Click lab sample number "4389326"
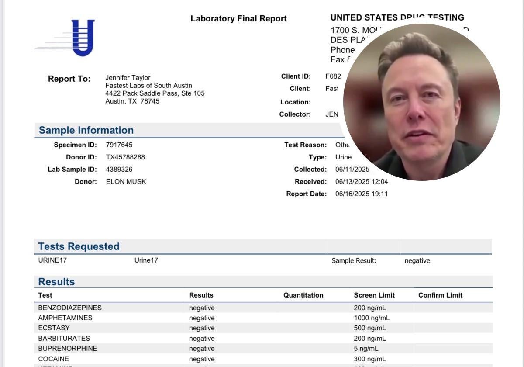Screen dimensions: 524x367 [x=119, y=170]
